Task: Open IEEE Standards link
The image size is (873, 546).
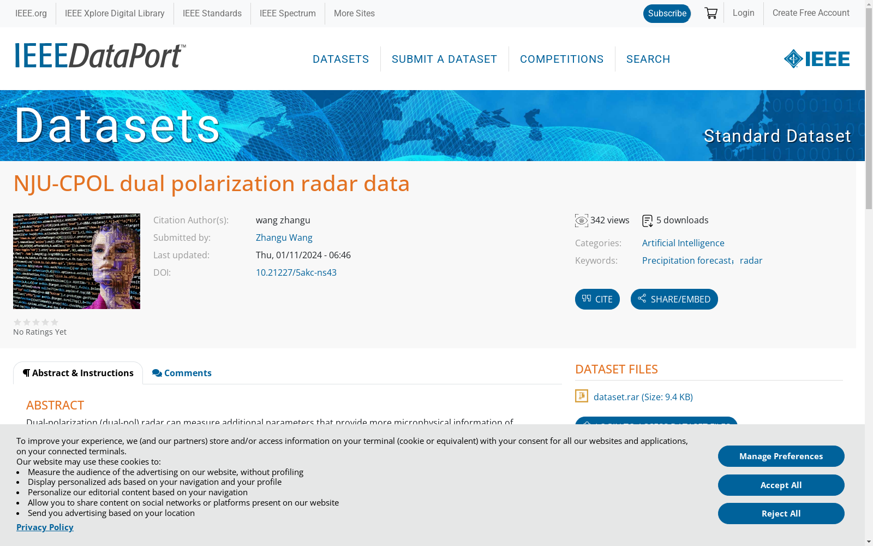Action: [212, 13]
